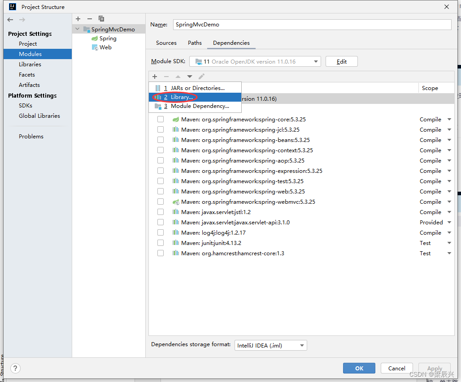This screenshot has height=382, width=461.
Task: Click the Spring facet leaf icon
Action: point(95,39)
